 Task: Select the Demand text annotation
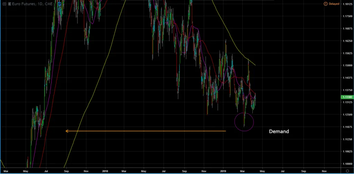click(x=279, y=132)
